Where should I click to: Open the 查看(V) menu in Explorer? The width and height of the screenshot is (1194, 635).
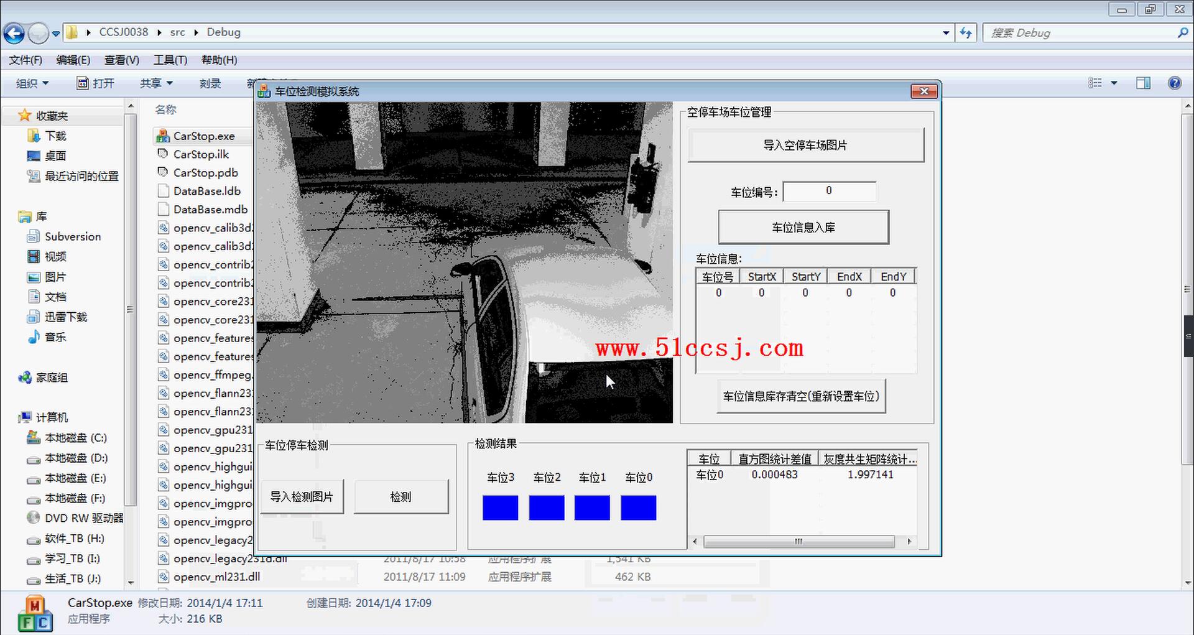click(x=122, y=60)
